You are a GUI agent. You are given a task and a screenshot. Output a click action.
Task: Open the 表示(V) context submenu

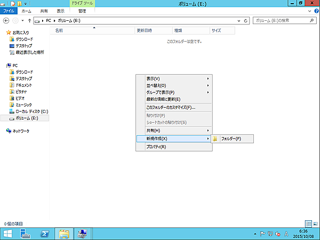[174, 78]
